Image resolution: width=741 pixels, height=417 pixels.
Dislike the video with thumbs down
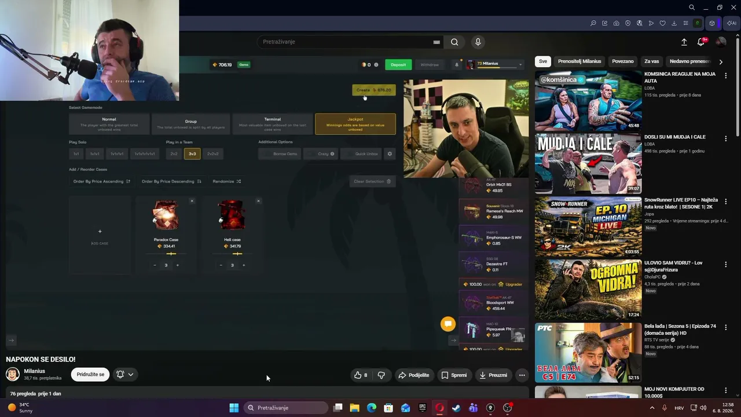381,375
